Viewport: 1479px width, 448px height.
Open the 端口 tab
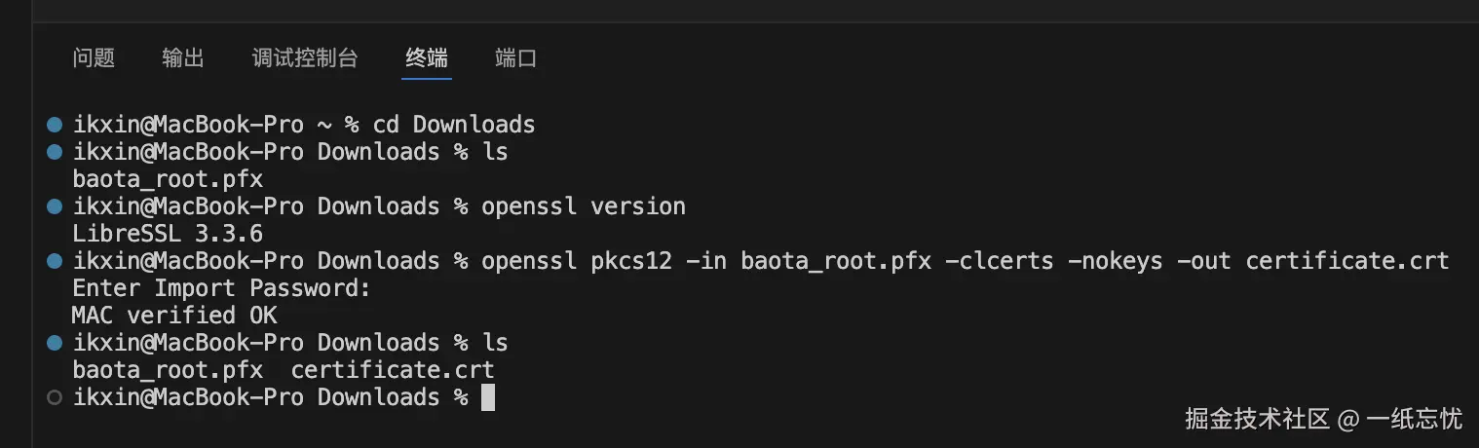point(515,58)
